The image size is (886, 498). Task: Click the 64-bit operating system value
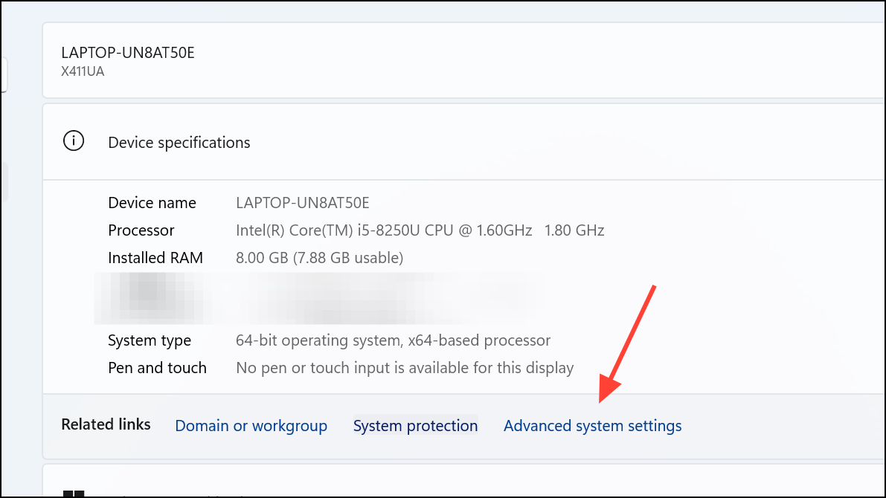point(393,340)
